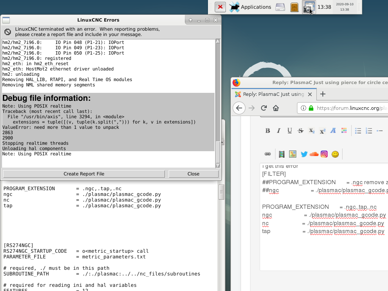The height and width of the screenshot is (291, 388).
Task: Open the font size tool in editor
Action: [x=333, y=131]
